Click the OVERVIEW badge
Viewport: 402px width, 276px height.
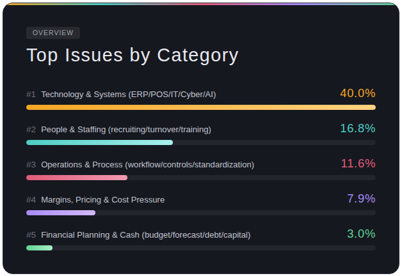[x=53, y=33]
